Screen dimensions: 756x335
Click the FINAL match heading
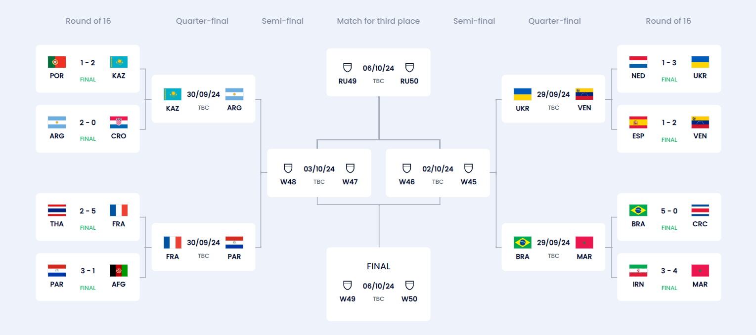click(378, 266)
